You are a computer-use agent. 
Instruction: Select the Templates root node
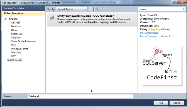coord(13,19)
